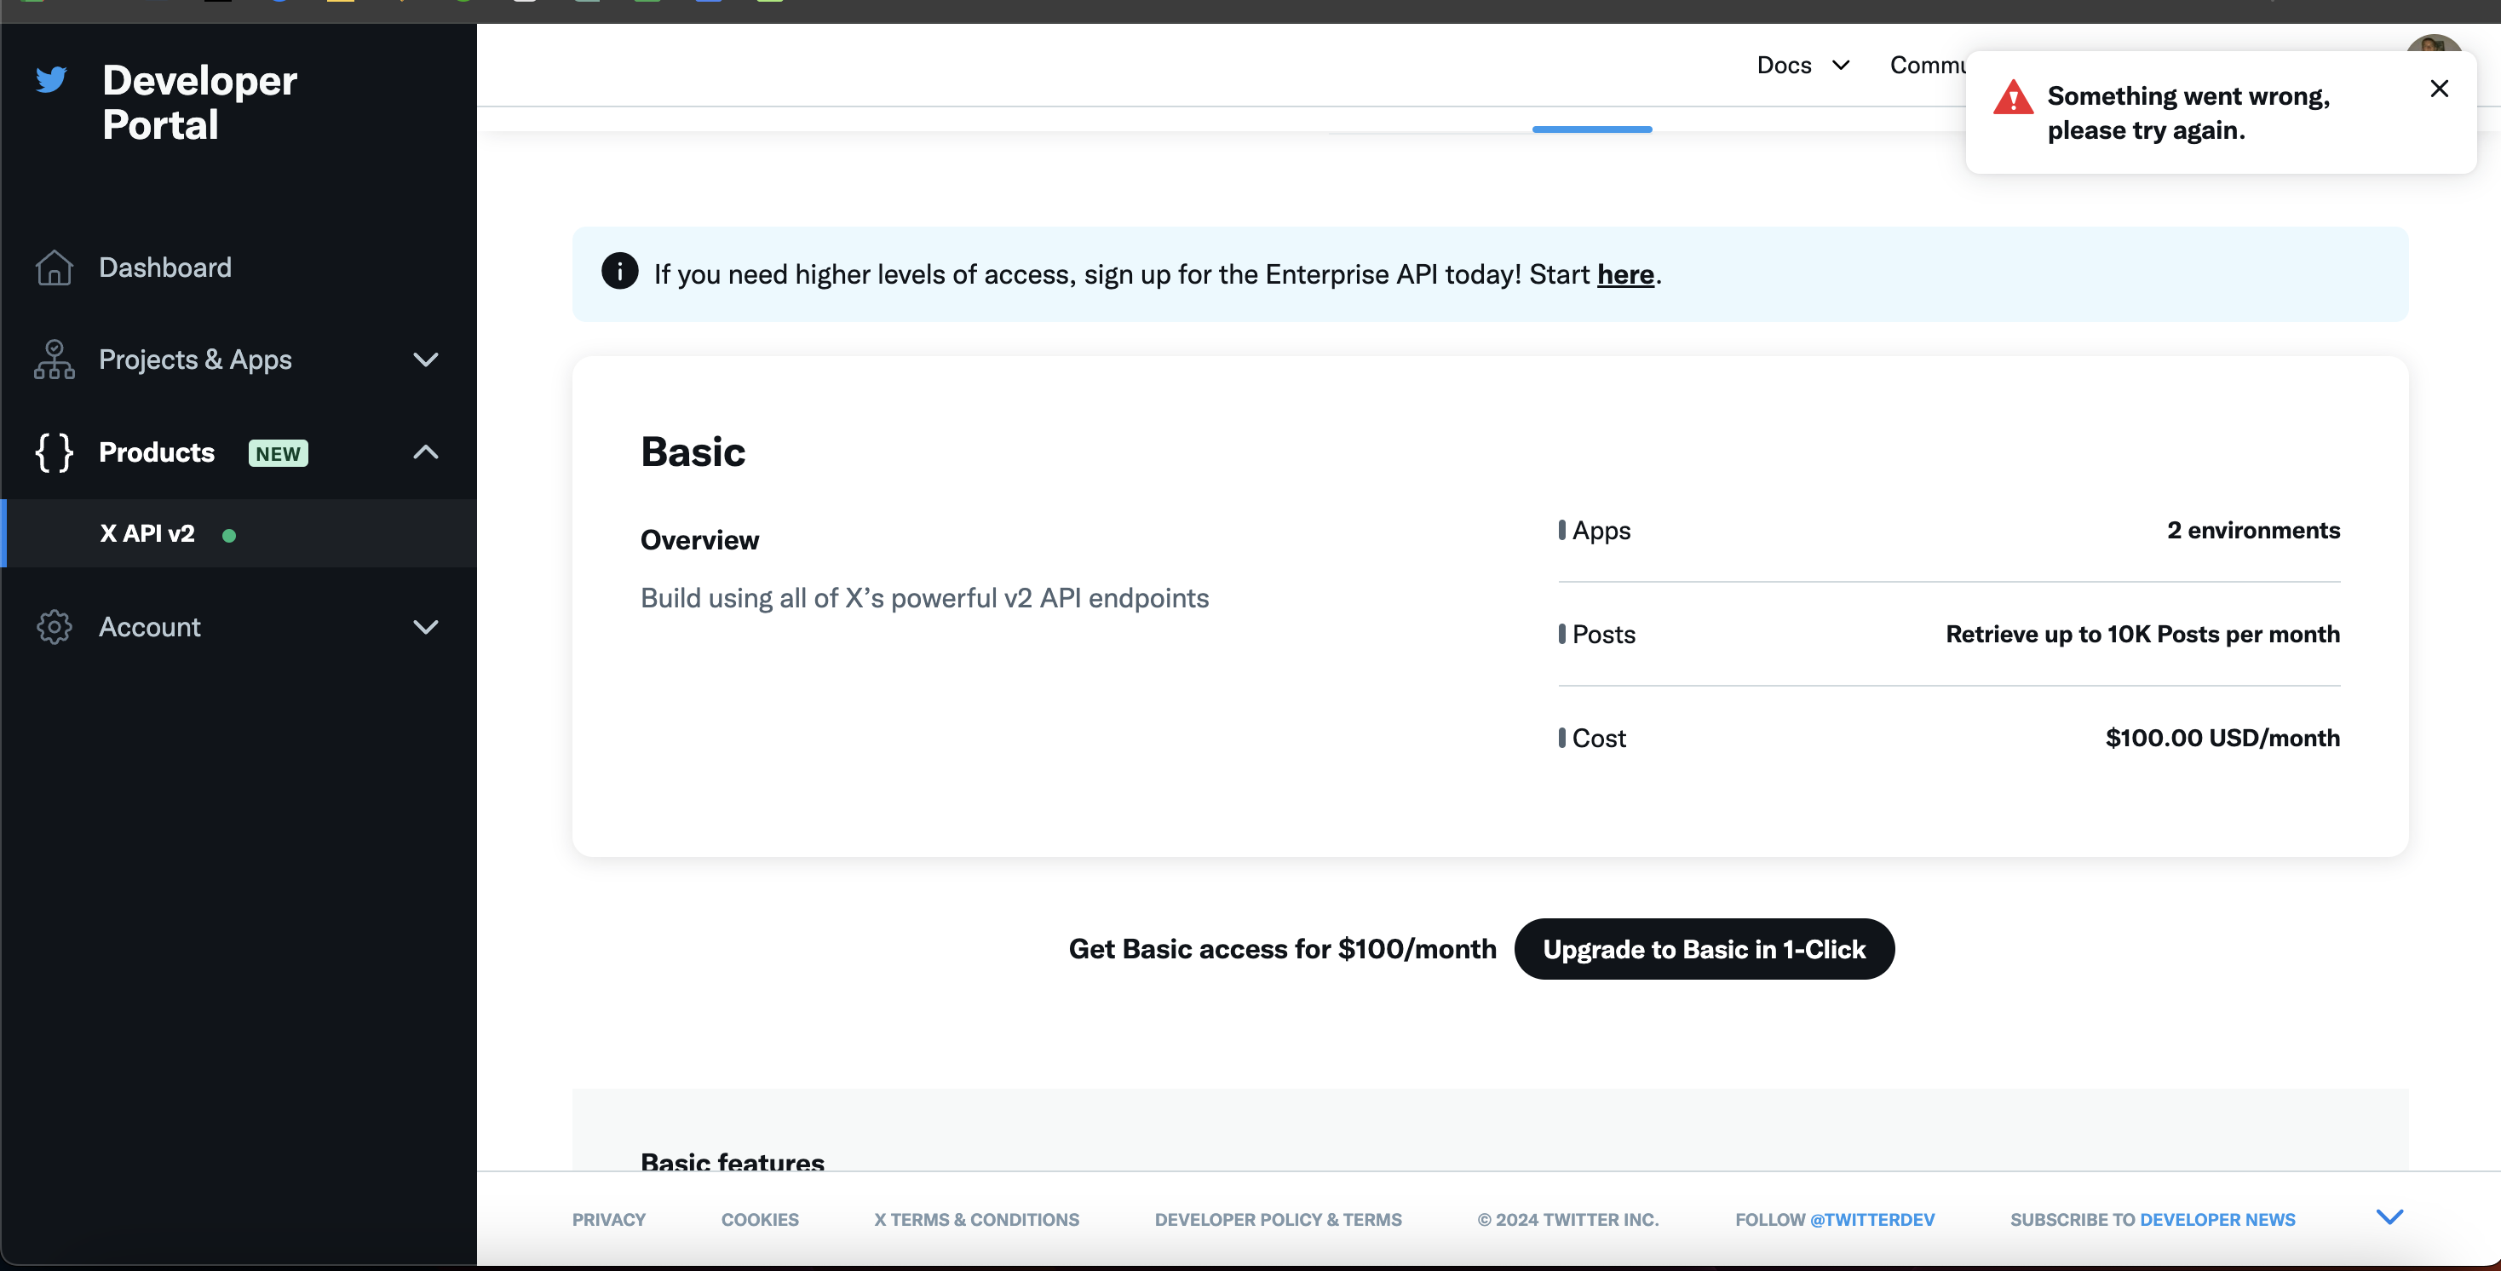The height and width of the screenshot is (1271, 2501).
Task: Click the info icon in the Enterprise banner
Action: (619, 272)
